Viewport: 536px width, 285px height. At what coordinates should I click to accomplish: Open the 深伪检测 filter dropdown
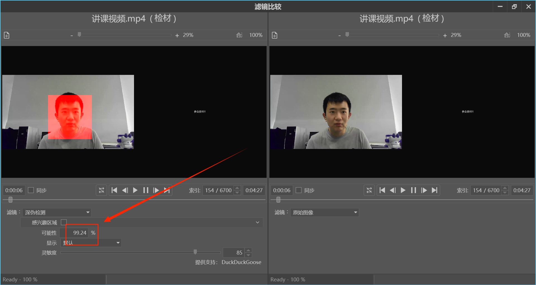57,212
